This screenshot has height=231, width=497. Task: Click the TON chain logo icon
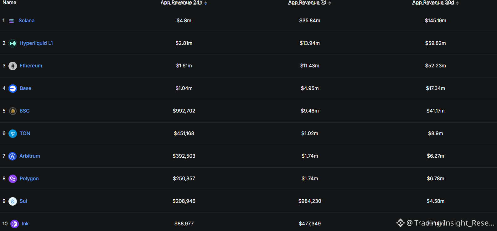tap(13, 134)
